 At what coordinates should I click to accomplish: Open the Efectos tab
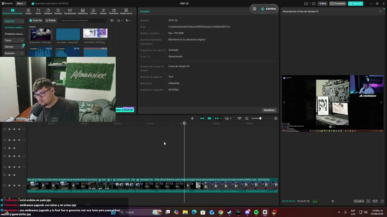click(58, 11)
